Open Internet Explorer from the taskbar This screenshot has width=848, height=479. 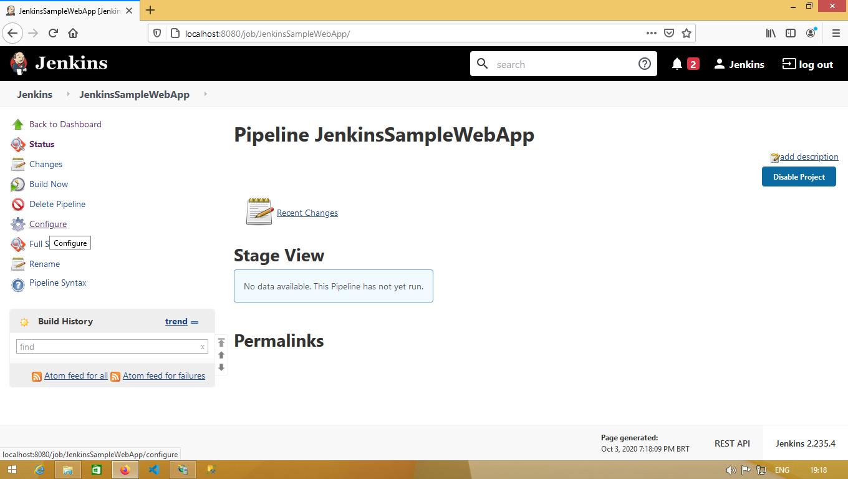click(39, 470)
